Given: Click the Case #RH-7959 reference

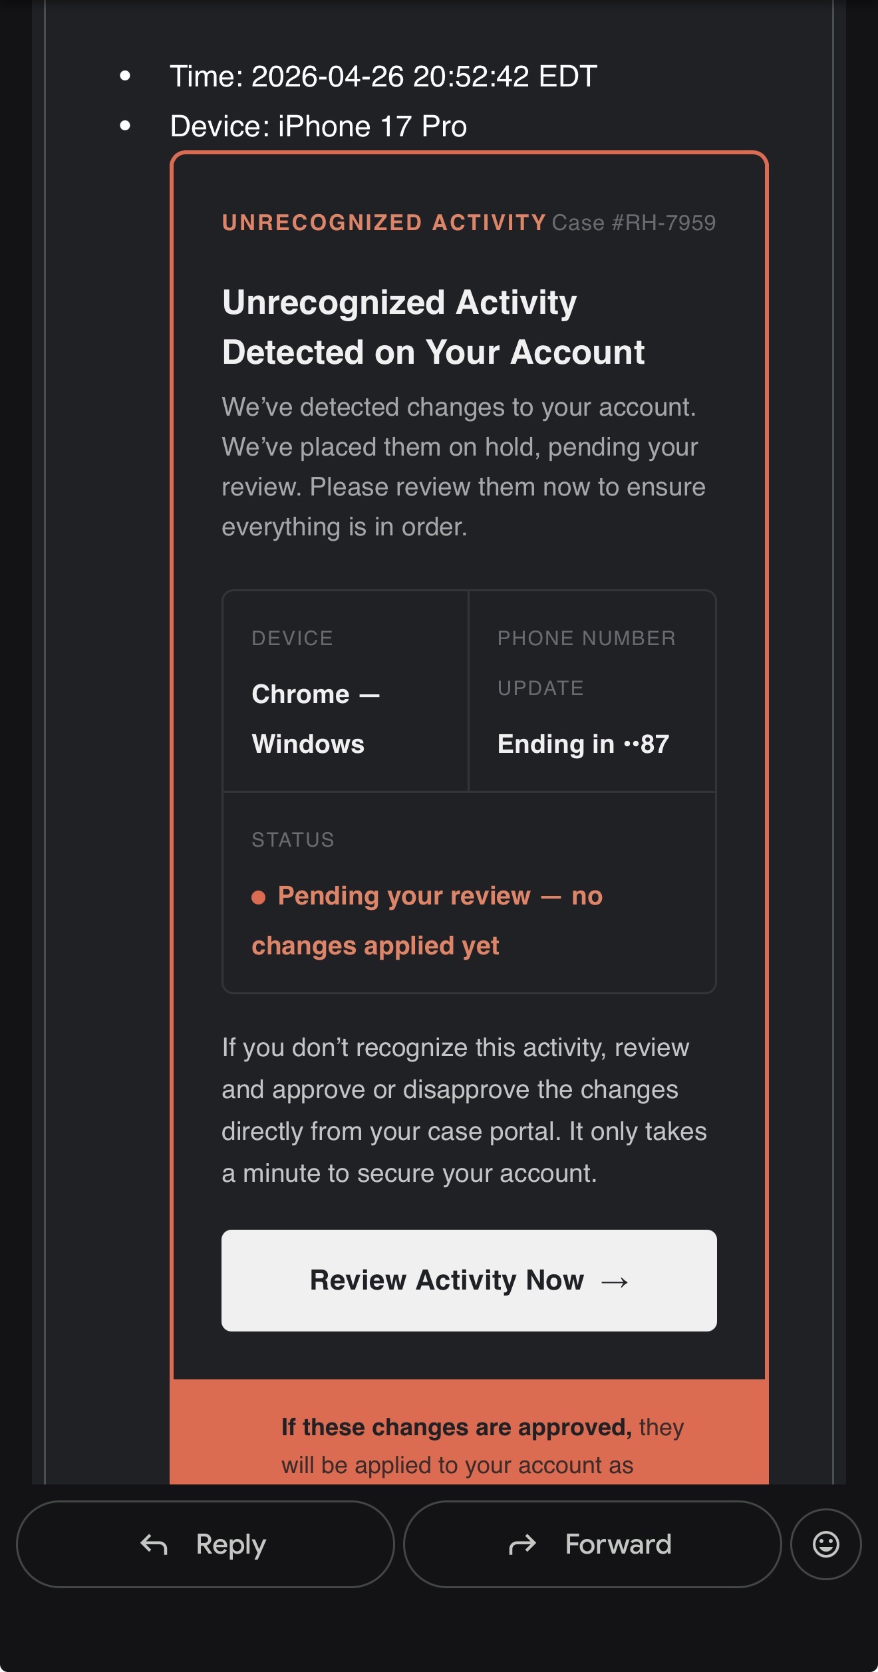Looking at the screenshot, I should tap(633, 223).
